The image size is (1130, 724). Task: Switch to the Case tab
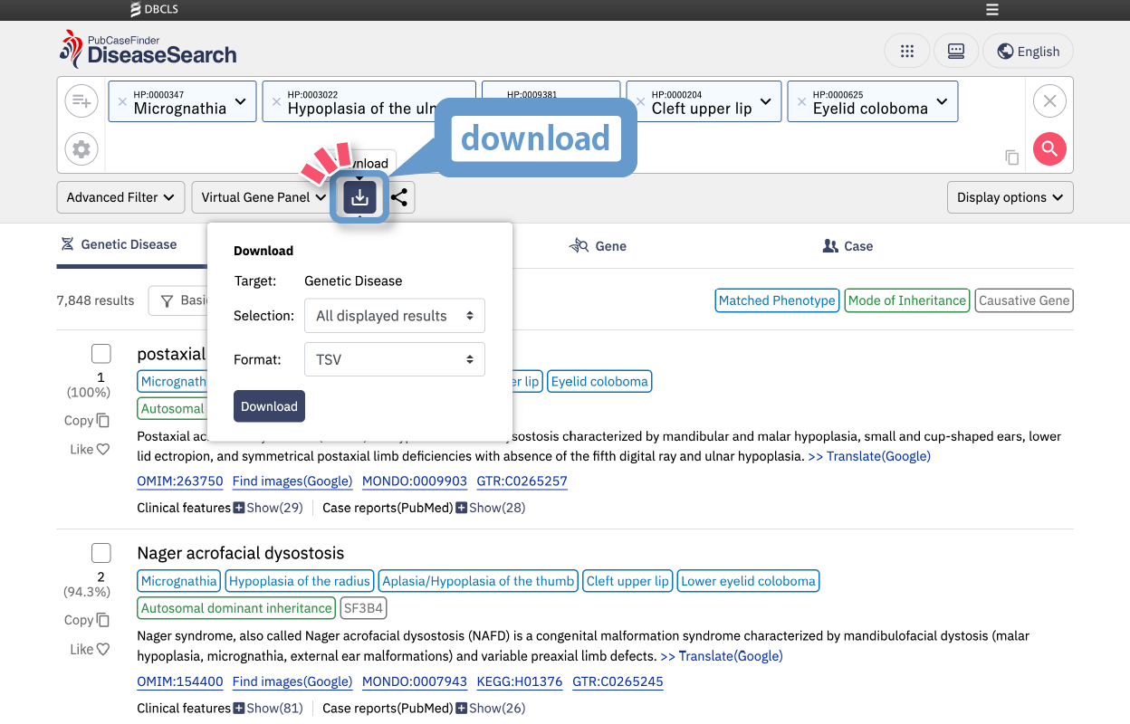(x=847, y=246)
